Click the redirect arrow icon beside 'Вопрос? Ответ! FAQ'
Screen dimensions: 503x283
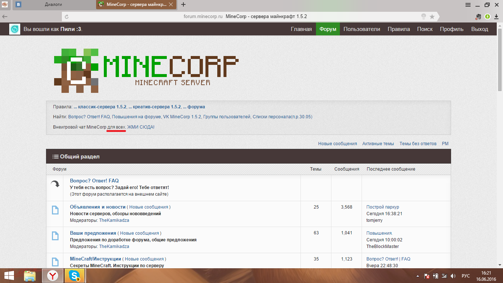tap(55, 184)
